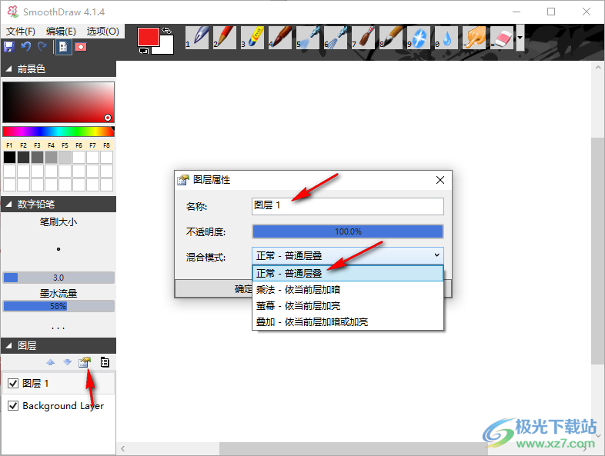605x456 pixels.
Task: Click the 确定 button in 图层属性 dialog
Action: click(214, 288)
